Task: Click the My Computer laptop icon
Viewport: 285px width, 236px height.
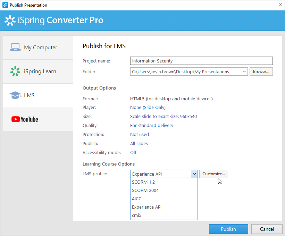Action: (x=15, y=47)
